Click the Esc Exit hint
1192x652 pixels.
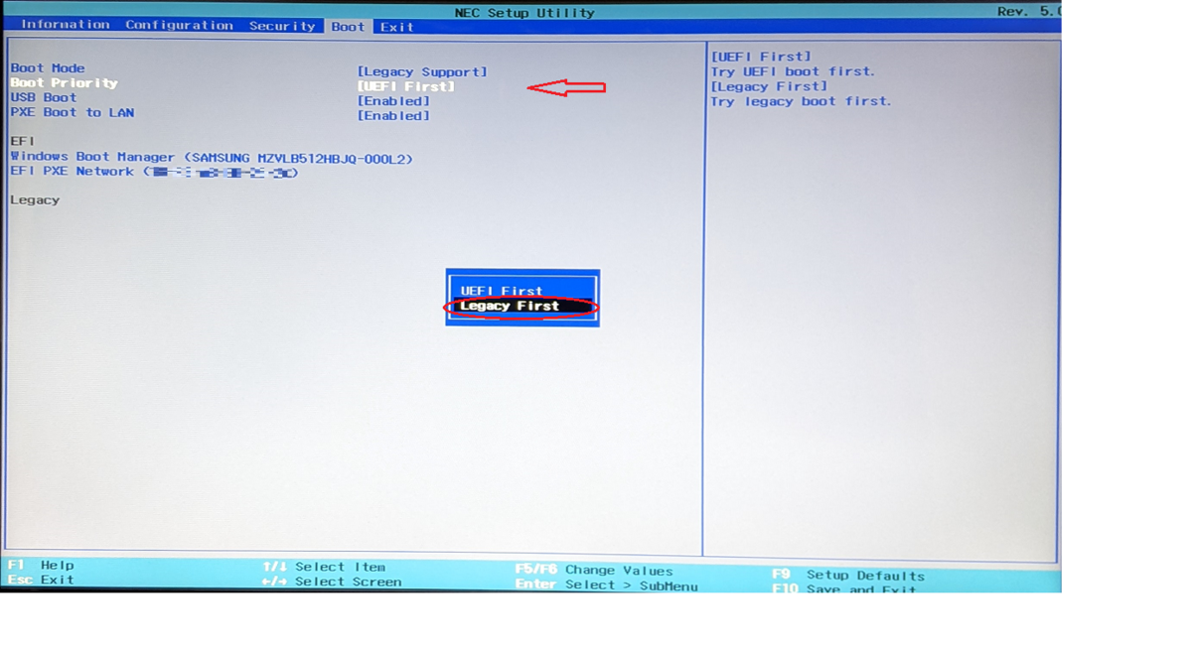[41, 581]
